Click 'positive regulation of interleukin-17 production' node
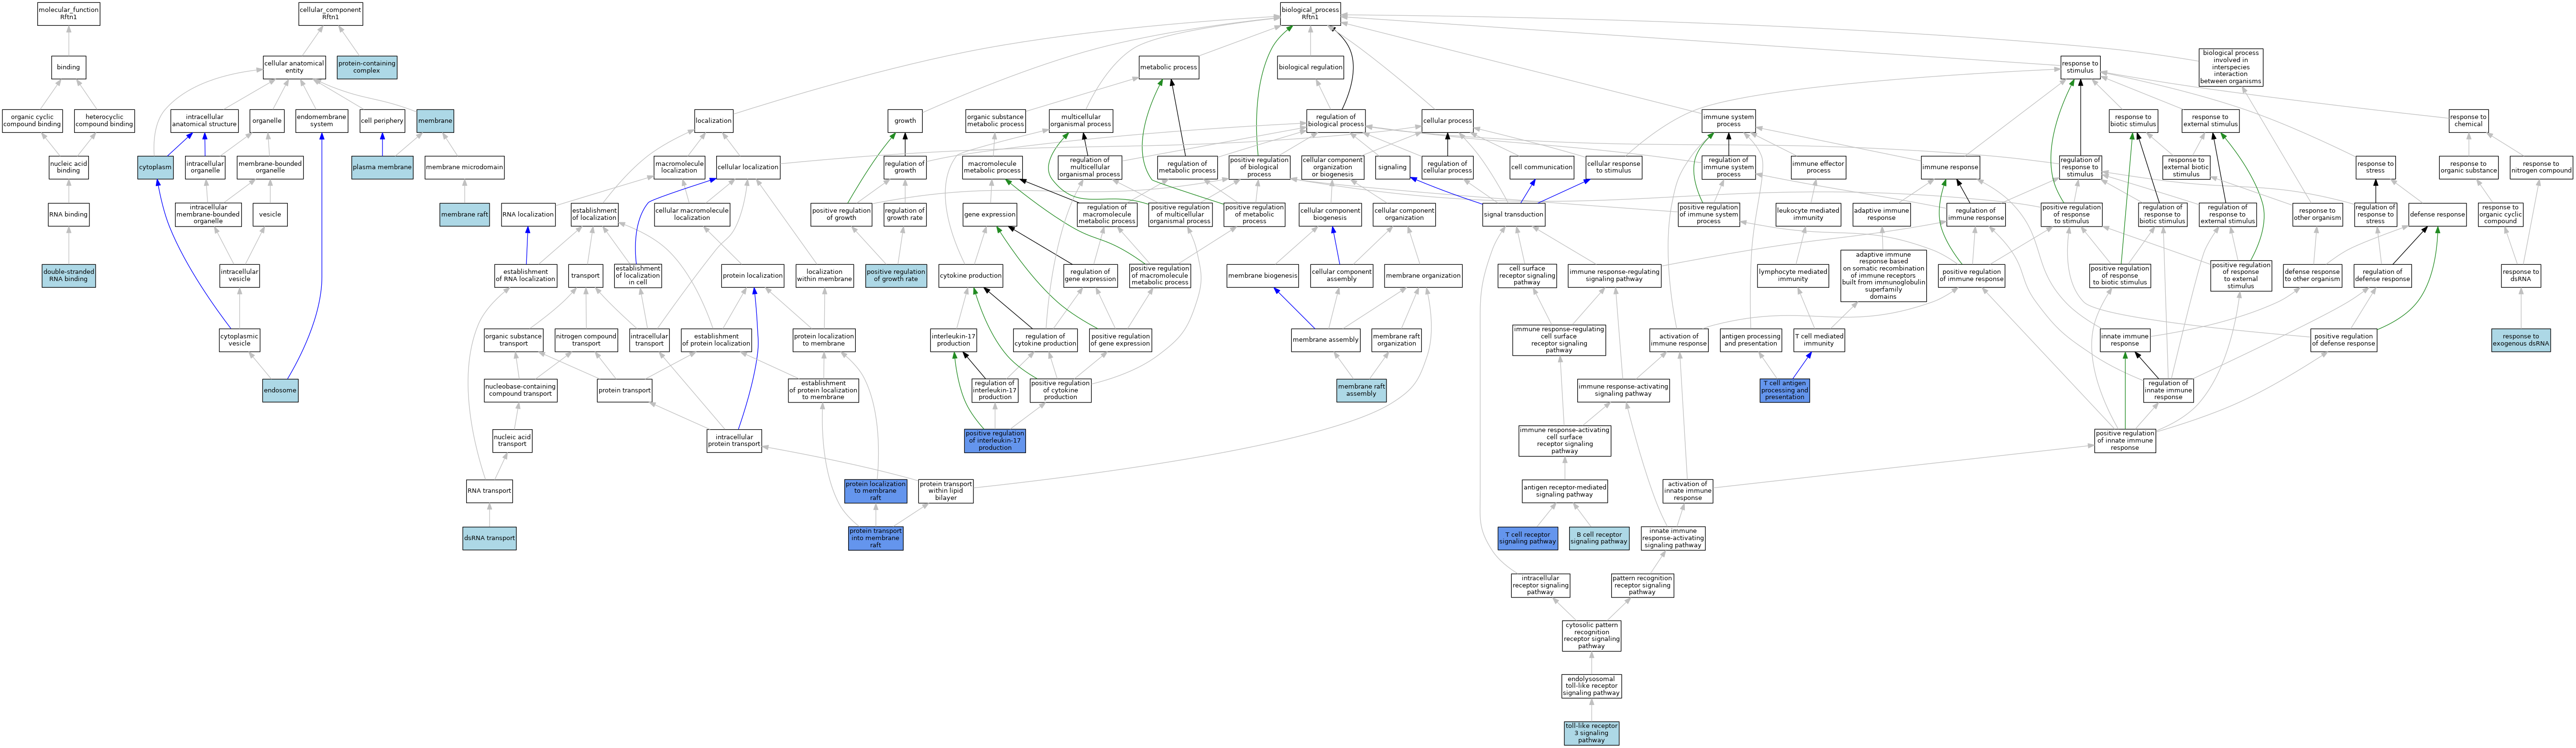 coord(994,440)
